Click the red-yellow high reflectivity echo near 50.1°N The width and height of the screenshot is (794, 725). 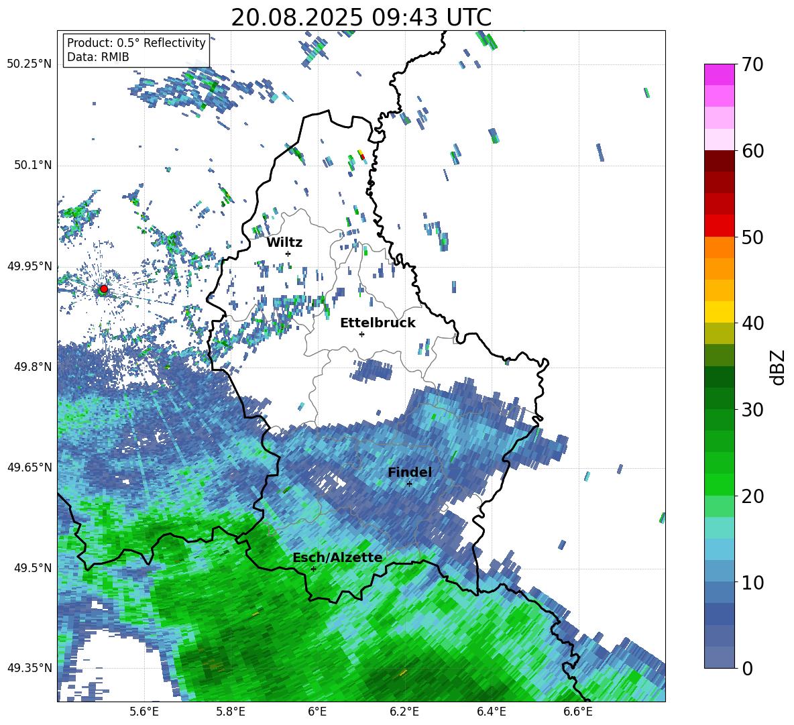click(361, 154)
